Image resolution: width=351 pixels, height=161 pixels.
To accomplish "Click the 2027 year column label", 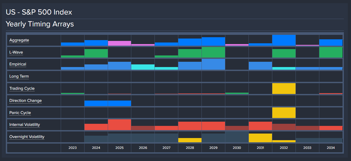I will click(166, 148).
